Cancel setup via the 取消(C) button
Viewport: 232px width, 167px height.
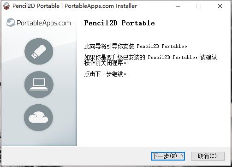(208, 156)
